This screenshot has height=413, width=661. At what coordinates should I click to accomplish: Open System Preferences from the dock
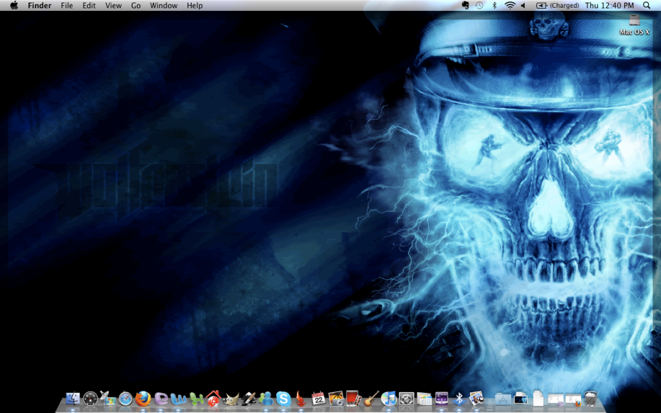tap(406, 399)
